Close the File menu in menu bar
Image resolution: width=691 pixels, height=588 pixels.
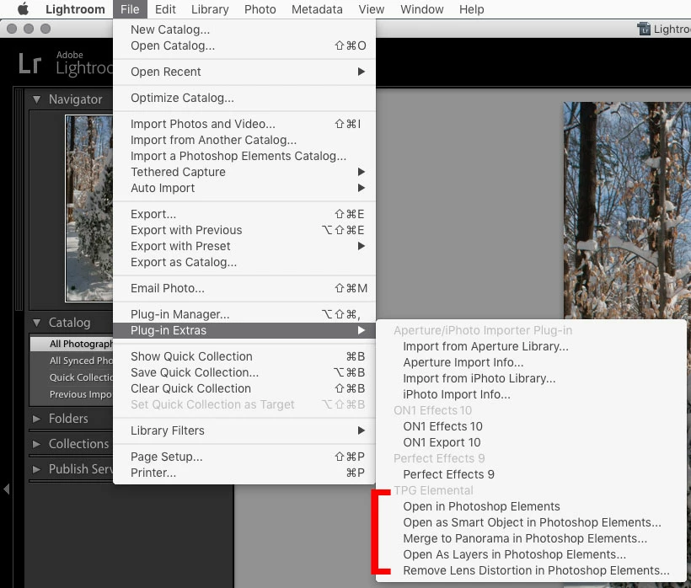130,9
